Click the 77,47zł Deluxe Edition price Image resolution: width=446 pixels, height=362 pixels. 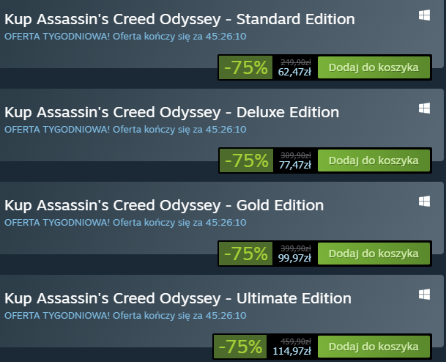[x=294, y=166]
